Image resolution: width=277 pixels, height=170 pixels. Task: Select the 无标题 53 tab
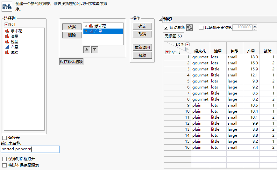click(x=173, y=36)
